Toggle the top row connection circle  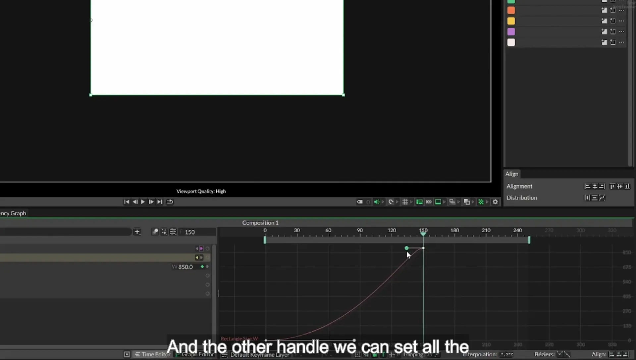pos(208,248)
